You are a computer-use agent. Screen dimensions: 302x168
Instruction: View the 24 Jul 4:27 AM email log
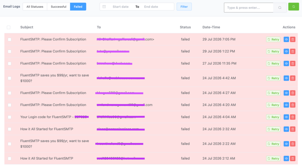(x=286, y=93)
